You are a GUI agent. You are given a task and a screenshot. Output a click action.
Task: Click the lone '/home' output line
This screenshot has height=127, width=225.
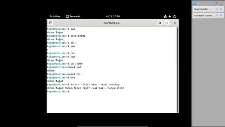click(51, 71)
